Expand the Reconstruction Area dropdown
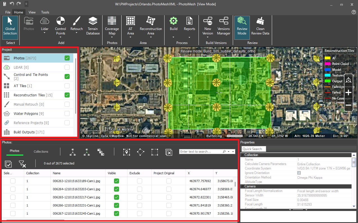This screenshot has height=223, width=358. click(x=151, y=37)
